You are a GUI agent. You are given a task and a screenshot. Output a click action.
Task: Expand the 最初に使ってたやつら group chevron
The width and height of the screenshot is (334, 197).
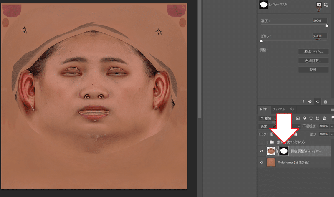coord(268,142)
